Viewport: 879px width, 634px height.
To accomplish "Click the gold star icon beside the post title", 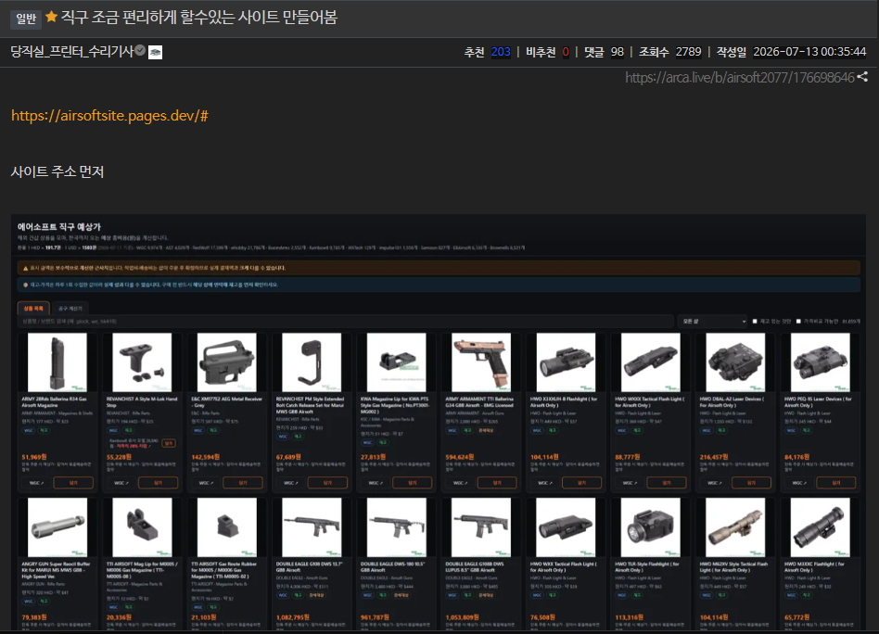I will [51, 17].
